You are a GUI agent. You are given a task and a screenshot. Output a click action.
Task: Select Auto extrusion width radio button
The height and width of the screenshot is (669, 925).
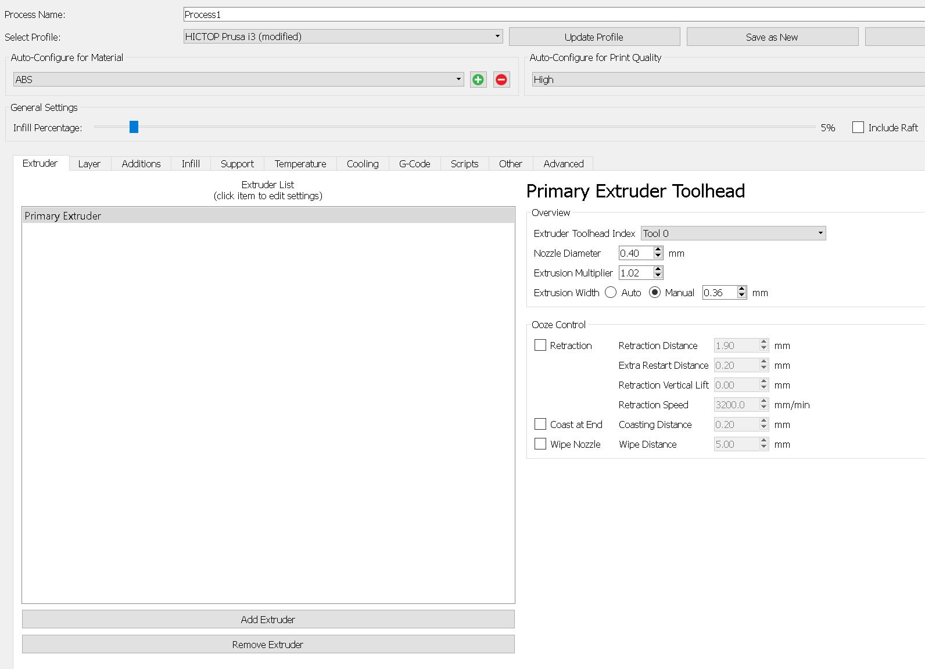tap(611, 293)
